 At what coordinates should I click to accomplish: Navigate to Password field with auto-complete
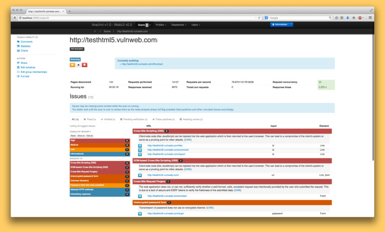pyautogui.click(x=100, y=185)
